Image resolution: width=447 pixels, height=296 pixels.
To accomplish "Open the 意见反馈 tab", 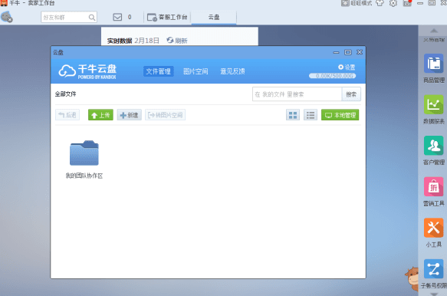I will click(x=232, y=71).
